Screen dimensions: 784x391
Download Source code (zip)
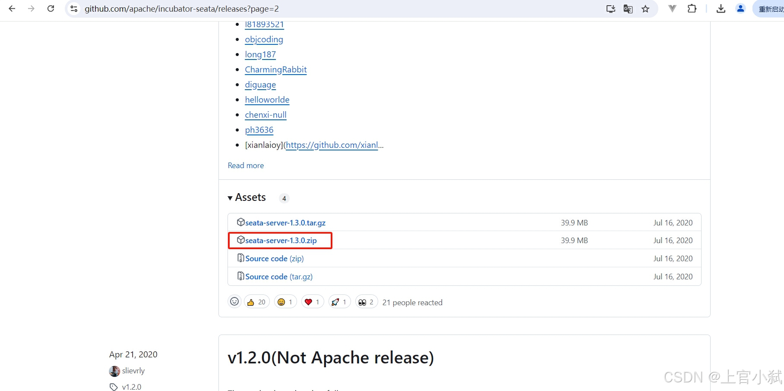click(275, 259)
